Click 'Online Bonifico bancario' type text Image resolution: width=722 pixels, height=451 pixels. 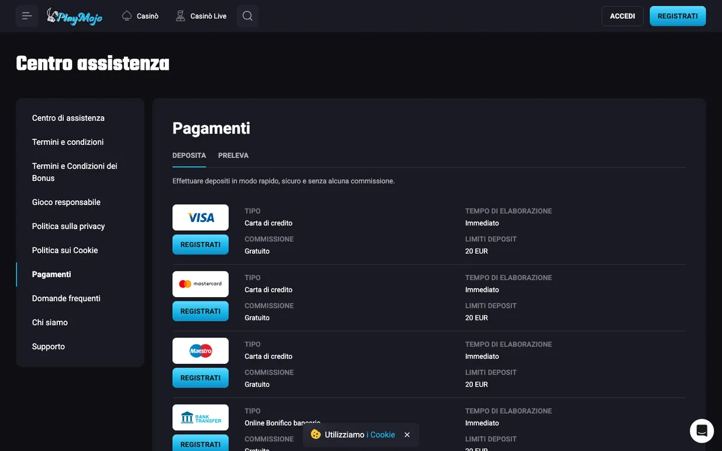[x=282, y=423]
